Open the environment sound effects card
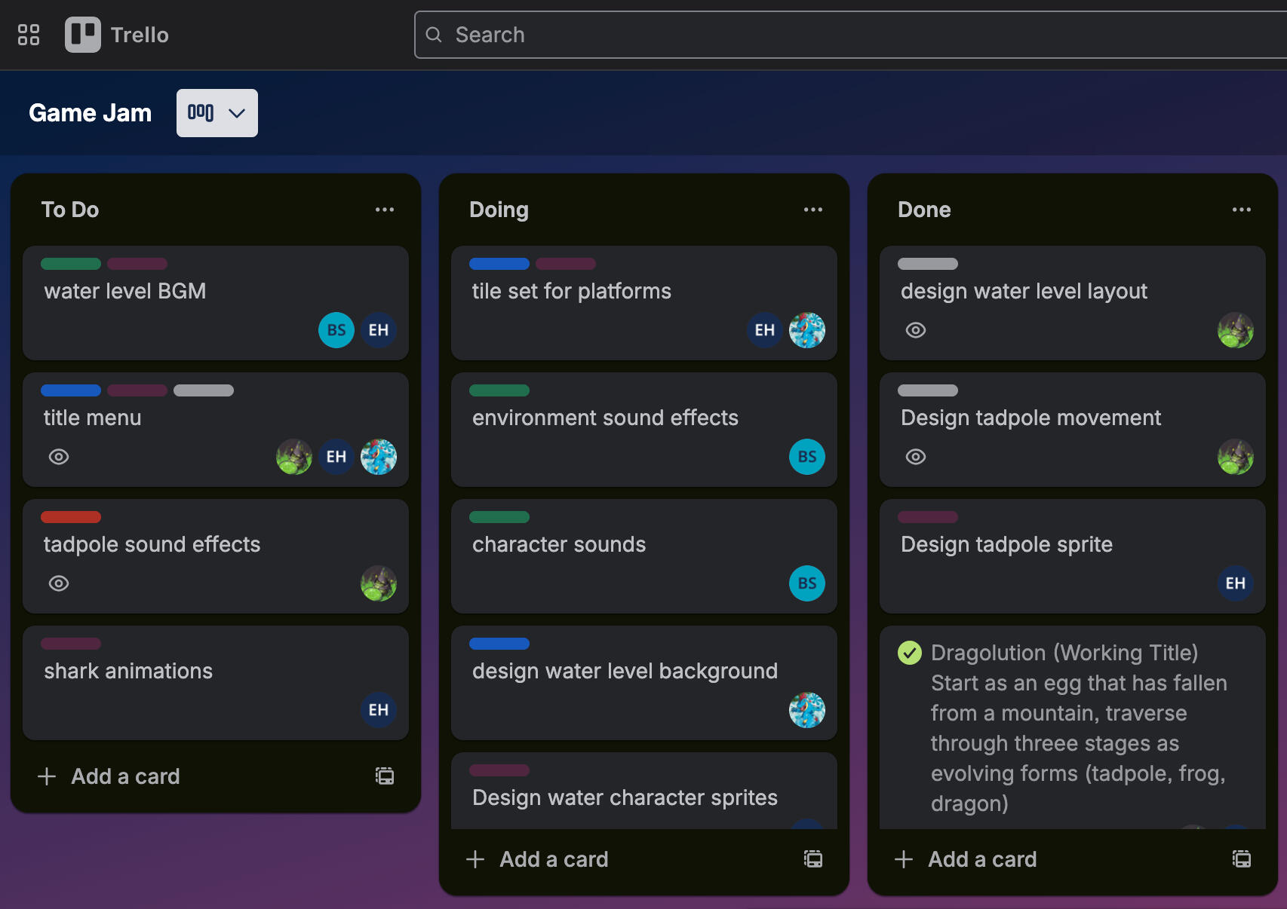 coord(605,418)
